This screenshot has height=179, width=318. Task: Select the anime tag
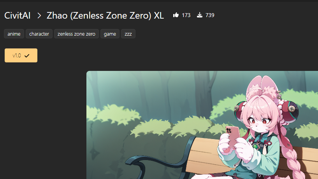14,34
